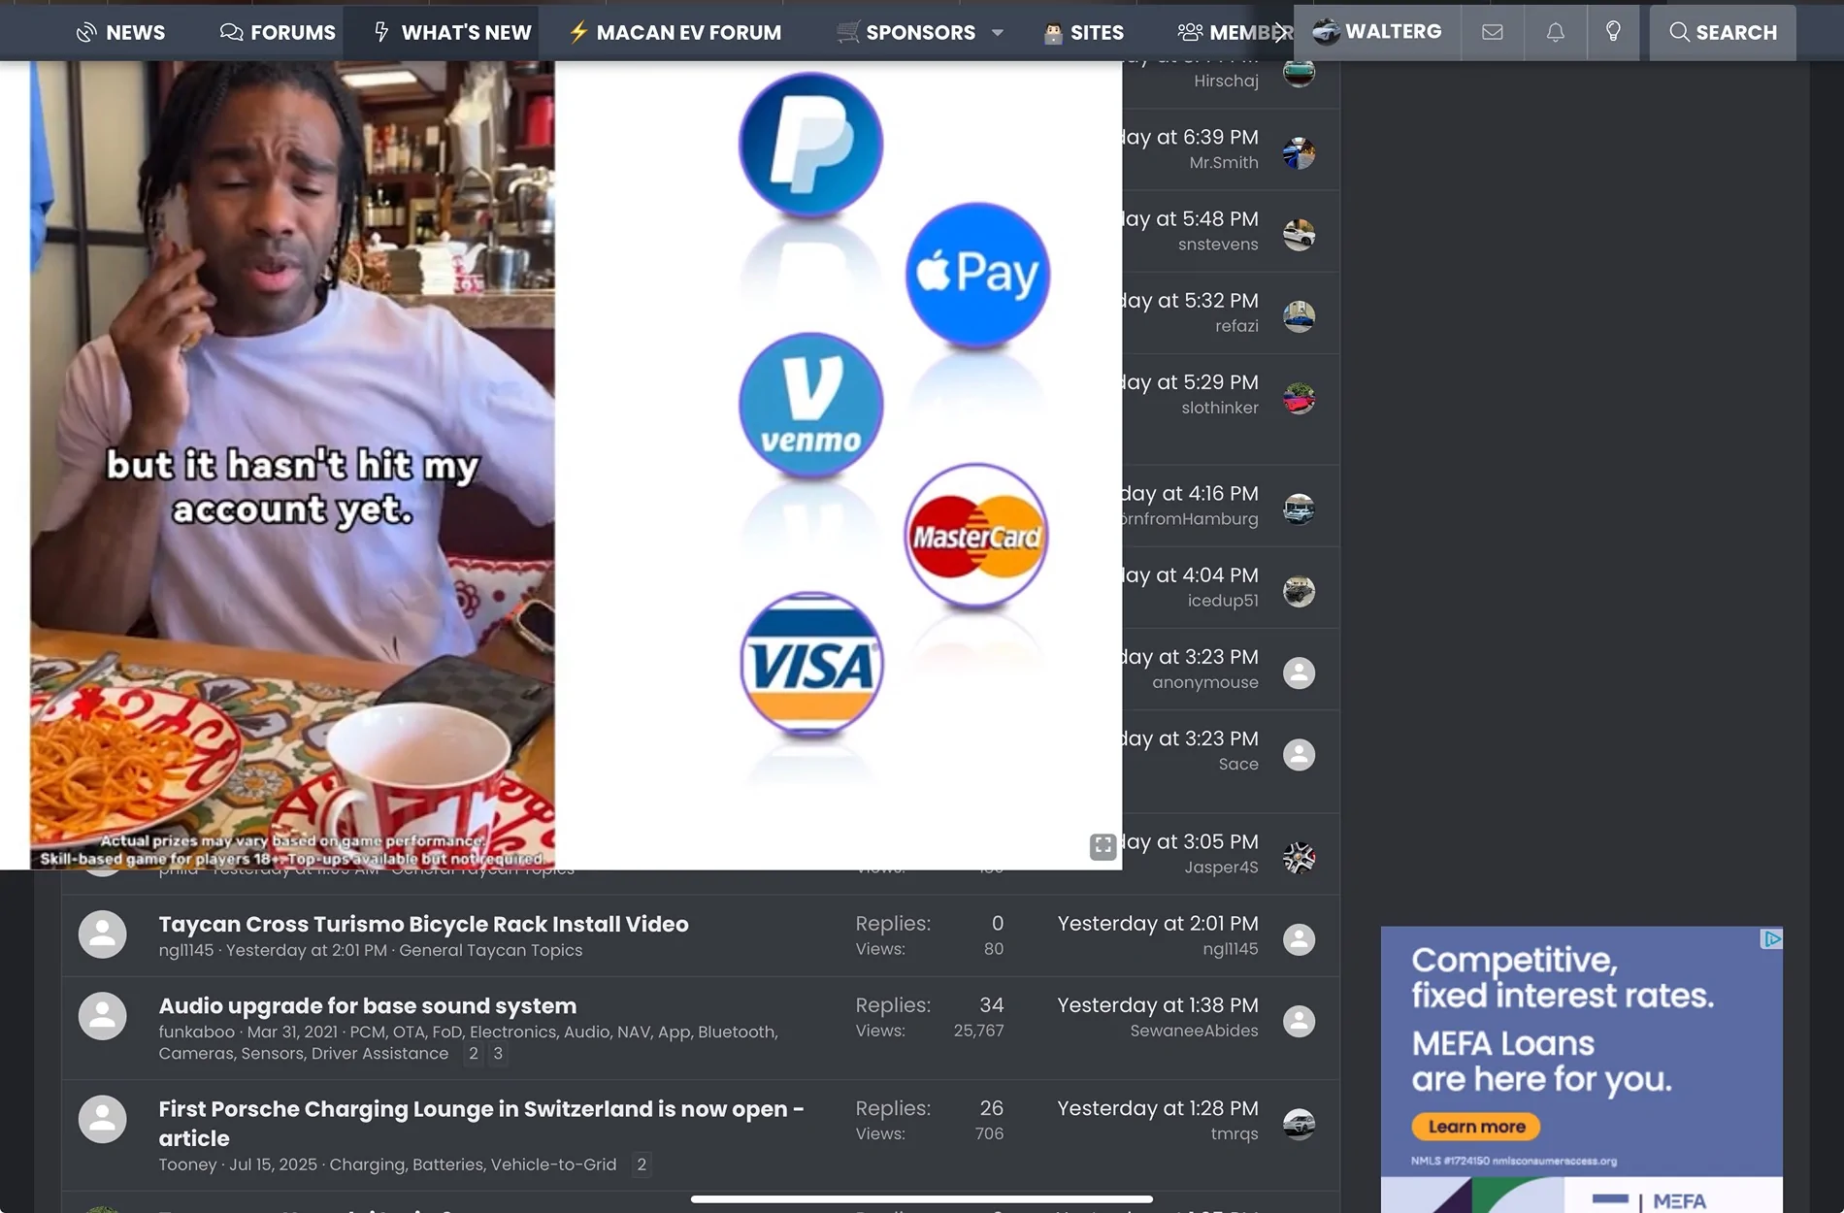This screenshot has width=1844, height=1213.
Task: Open icedup51's avatar
Action: [x=1299, y=591]
